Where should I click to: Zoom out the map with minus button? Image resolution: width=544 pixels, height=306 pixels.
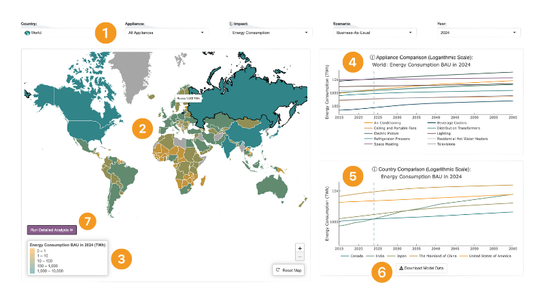pos(300,257)
